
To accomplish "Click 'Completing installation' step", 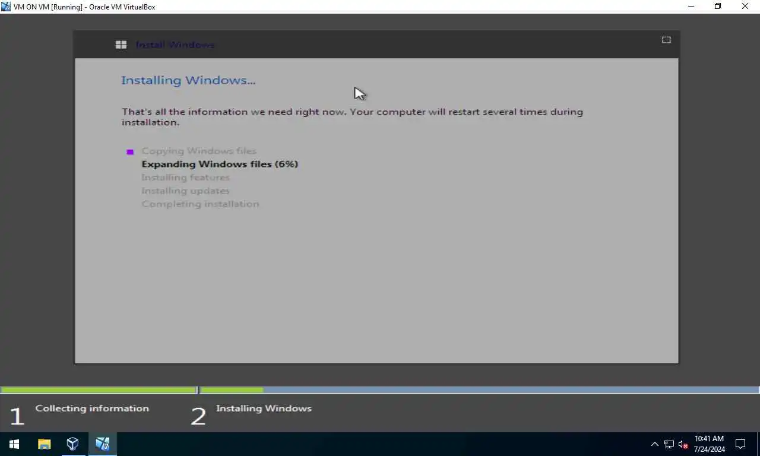I will pyautogui.click(x=200, y=204).
